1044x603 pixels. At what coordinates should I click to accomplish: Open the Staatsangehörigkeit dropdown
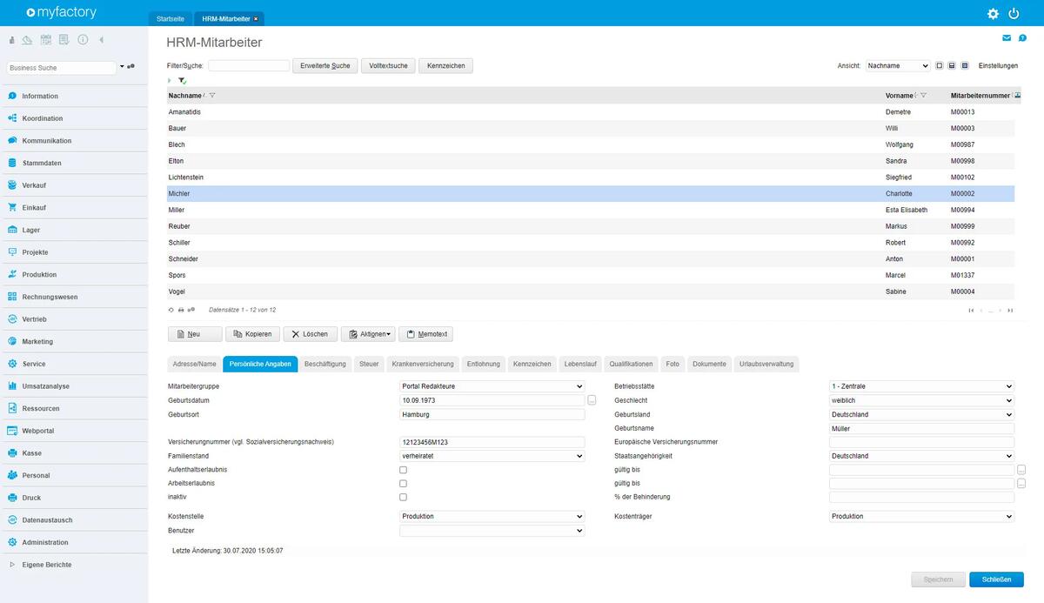(921, 456)
